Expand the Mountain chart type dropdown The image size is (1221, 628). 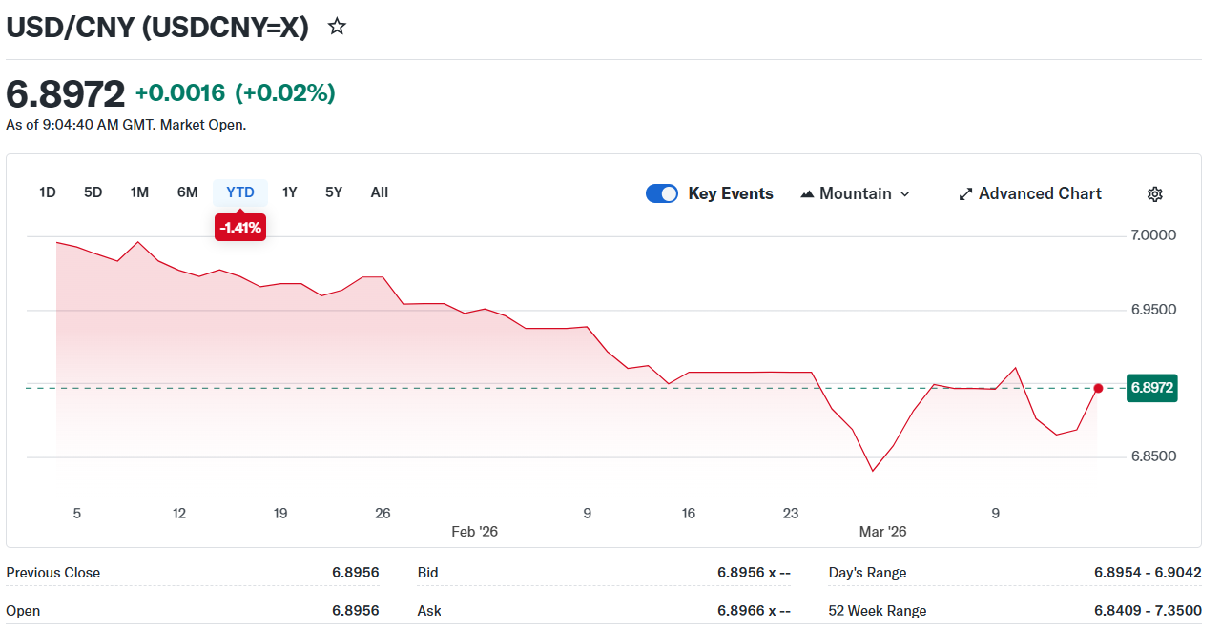[904, 194]
